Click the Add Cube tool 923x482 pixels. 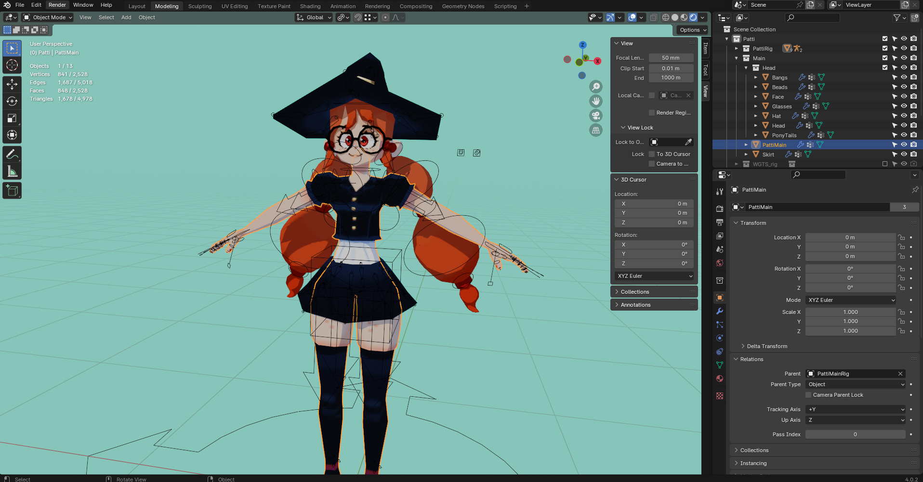click(12, 191)
